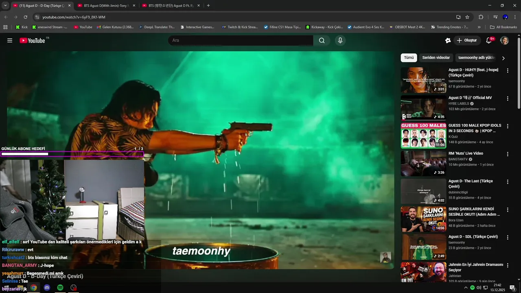Click the YouTube search input field
This screenshot has height=293, width=521.
click(x=241, y=40)
